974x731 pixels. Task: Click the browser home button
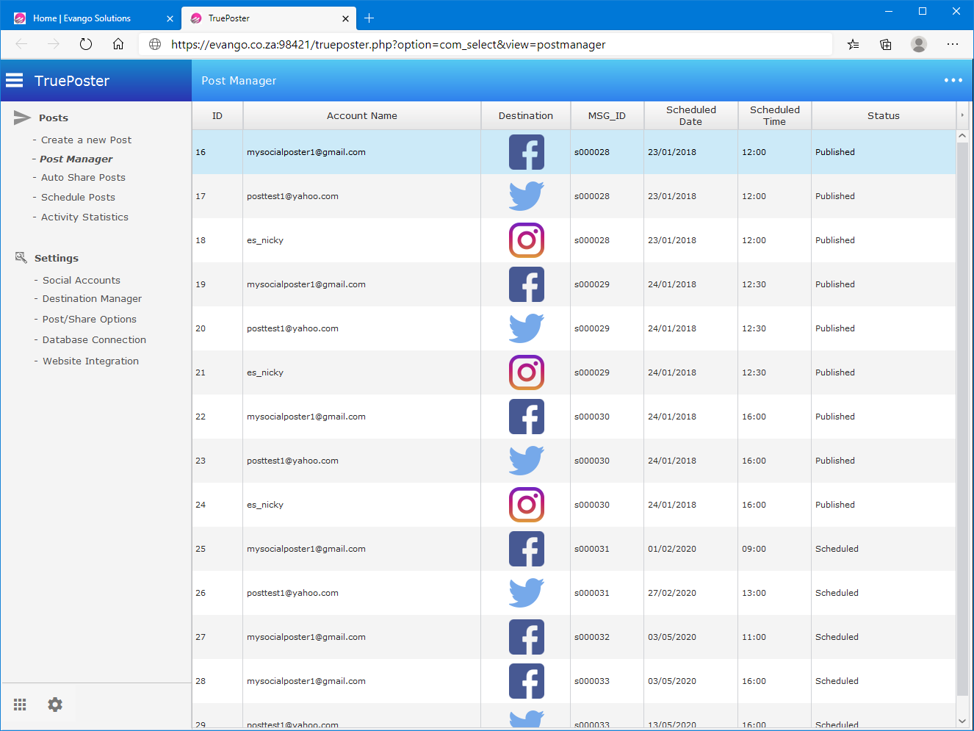pos(118,44)
